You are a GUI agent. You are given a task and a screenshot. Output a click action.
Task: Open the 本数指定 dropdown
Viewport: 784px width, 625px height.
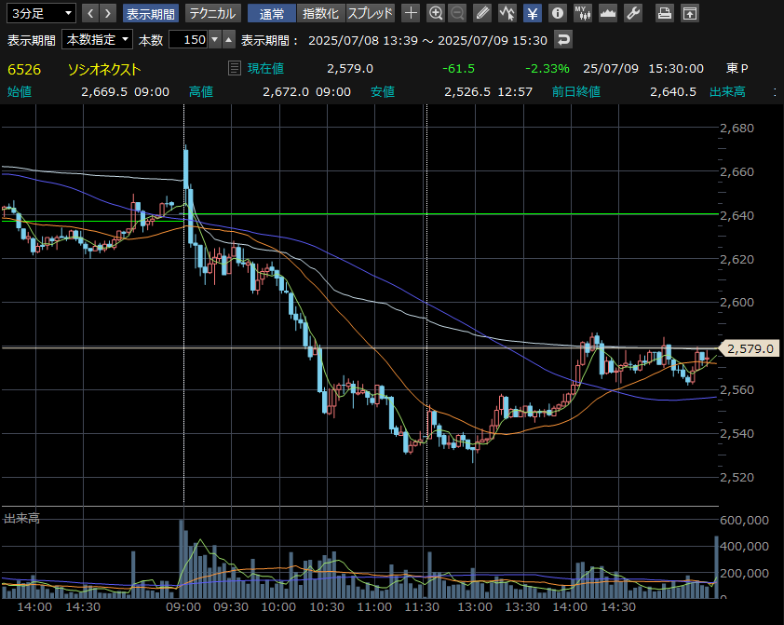coord(97,39)
